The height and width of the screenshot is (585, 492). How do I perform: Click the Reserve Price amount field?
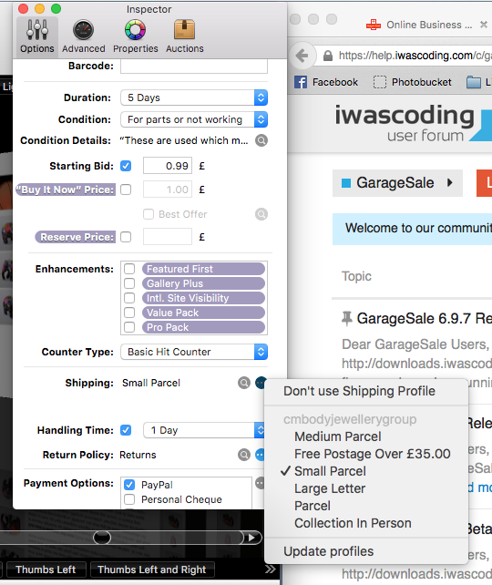[168, 237]
